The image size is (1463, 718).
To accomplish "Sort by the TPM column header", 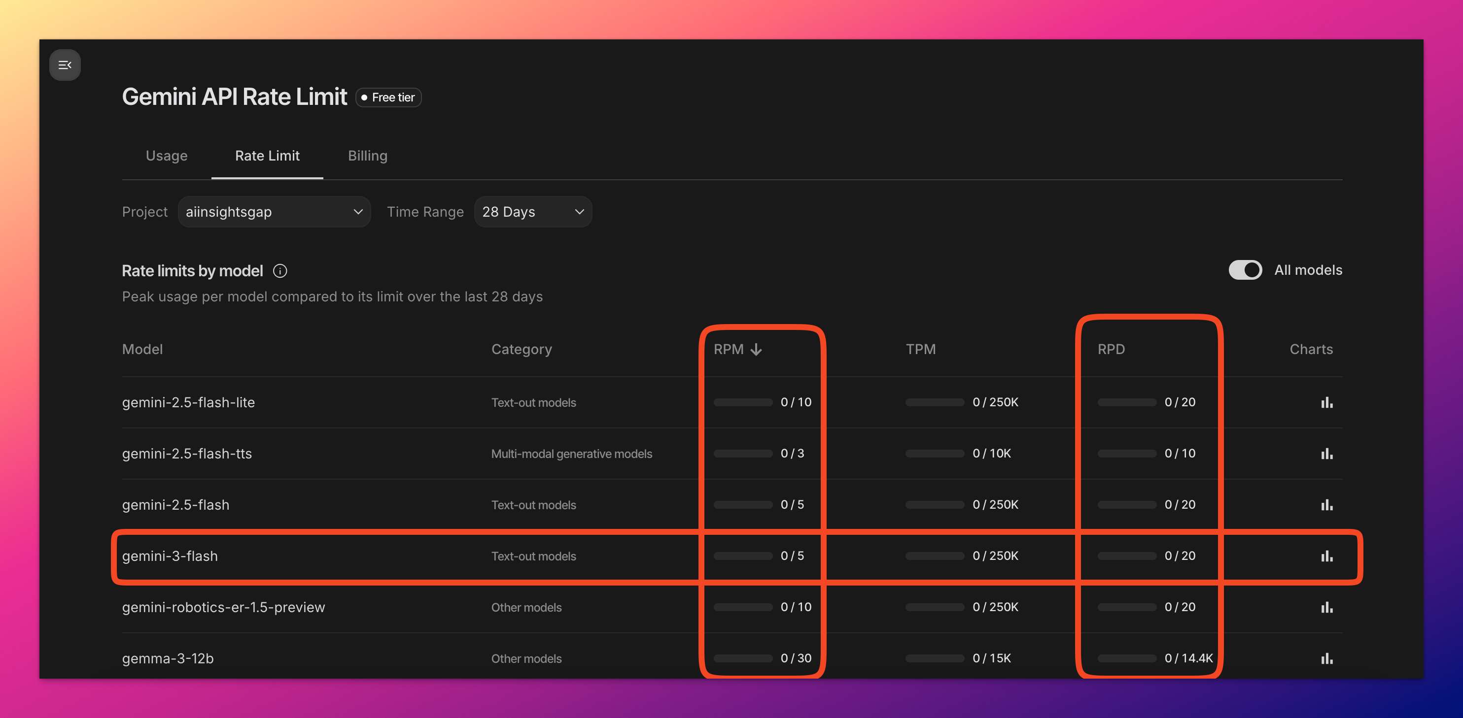I will click(x=920, y=349).
